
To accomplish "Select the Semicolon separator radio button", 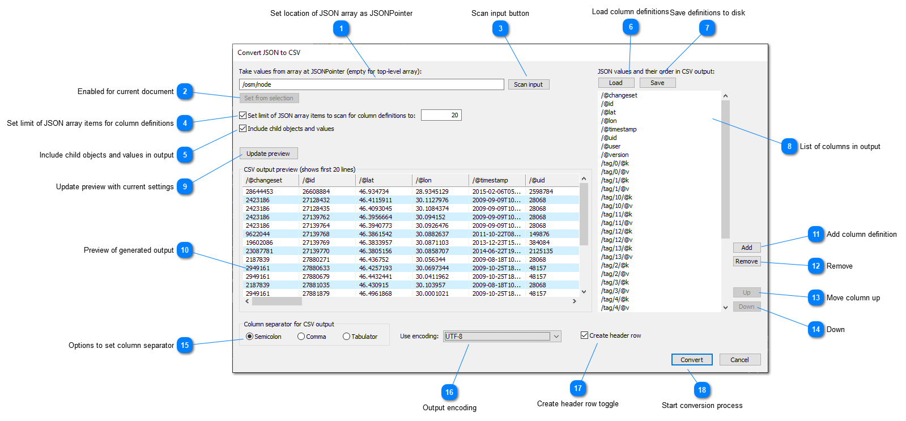I will click(x=250, y=337).
